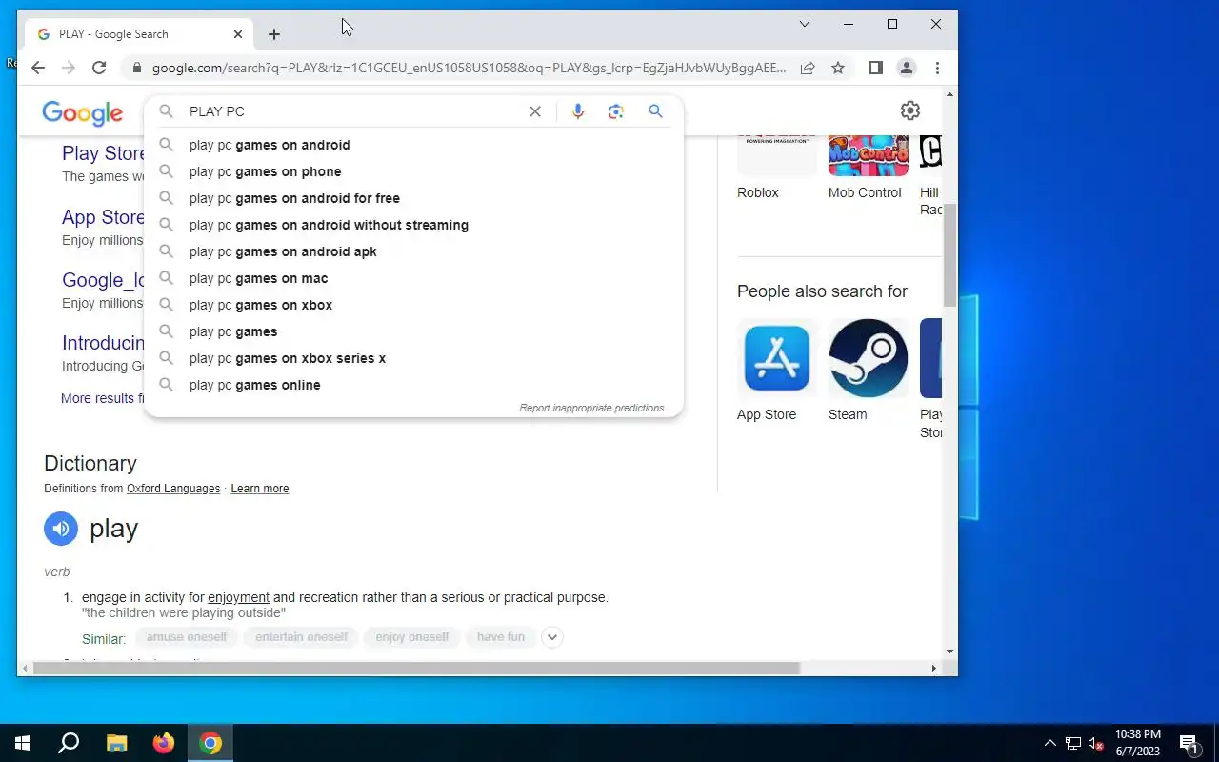Open a new browser tab
Screen dimensions: 1219x762
click(x=274, y=34)
